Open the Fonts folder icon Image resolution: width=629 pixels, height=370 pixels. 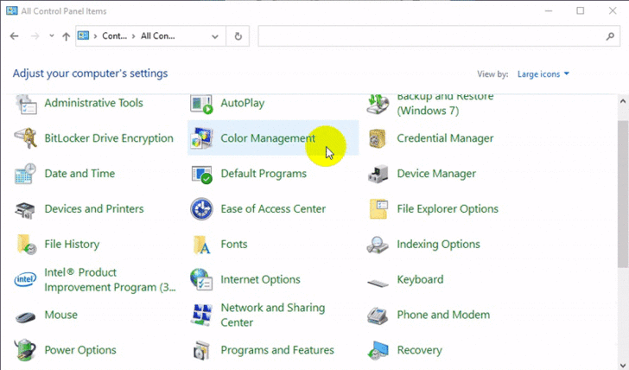202,245
